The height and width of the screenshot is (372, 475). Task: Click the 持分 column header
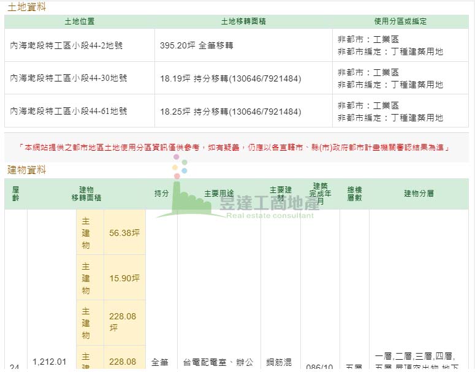161,193
